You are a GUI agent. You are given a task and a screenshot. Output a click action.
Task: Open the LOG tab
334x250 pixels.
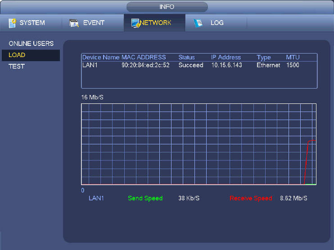[x=217, y=23]
